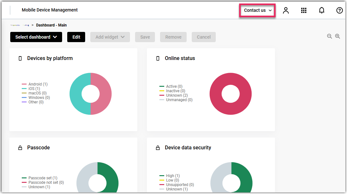
Task: Click Unknown (1) in Device data security legend
Action: click(x=174, y=189)
